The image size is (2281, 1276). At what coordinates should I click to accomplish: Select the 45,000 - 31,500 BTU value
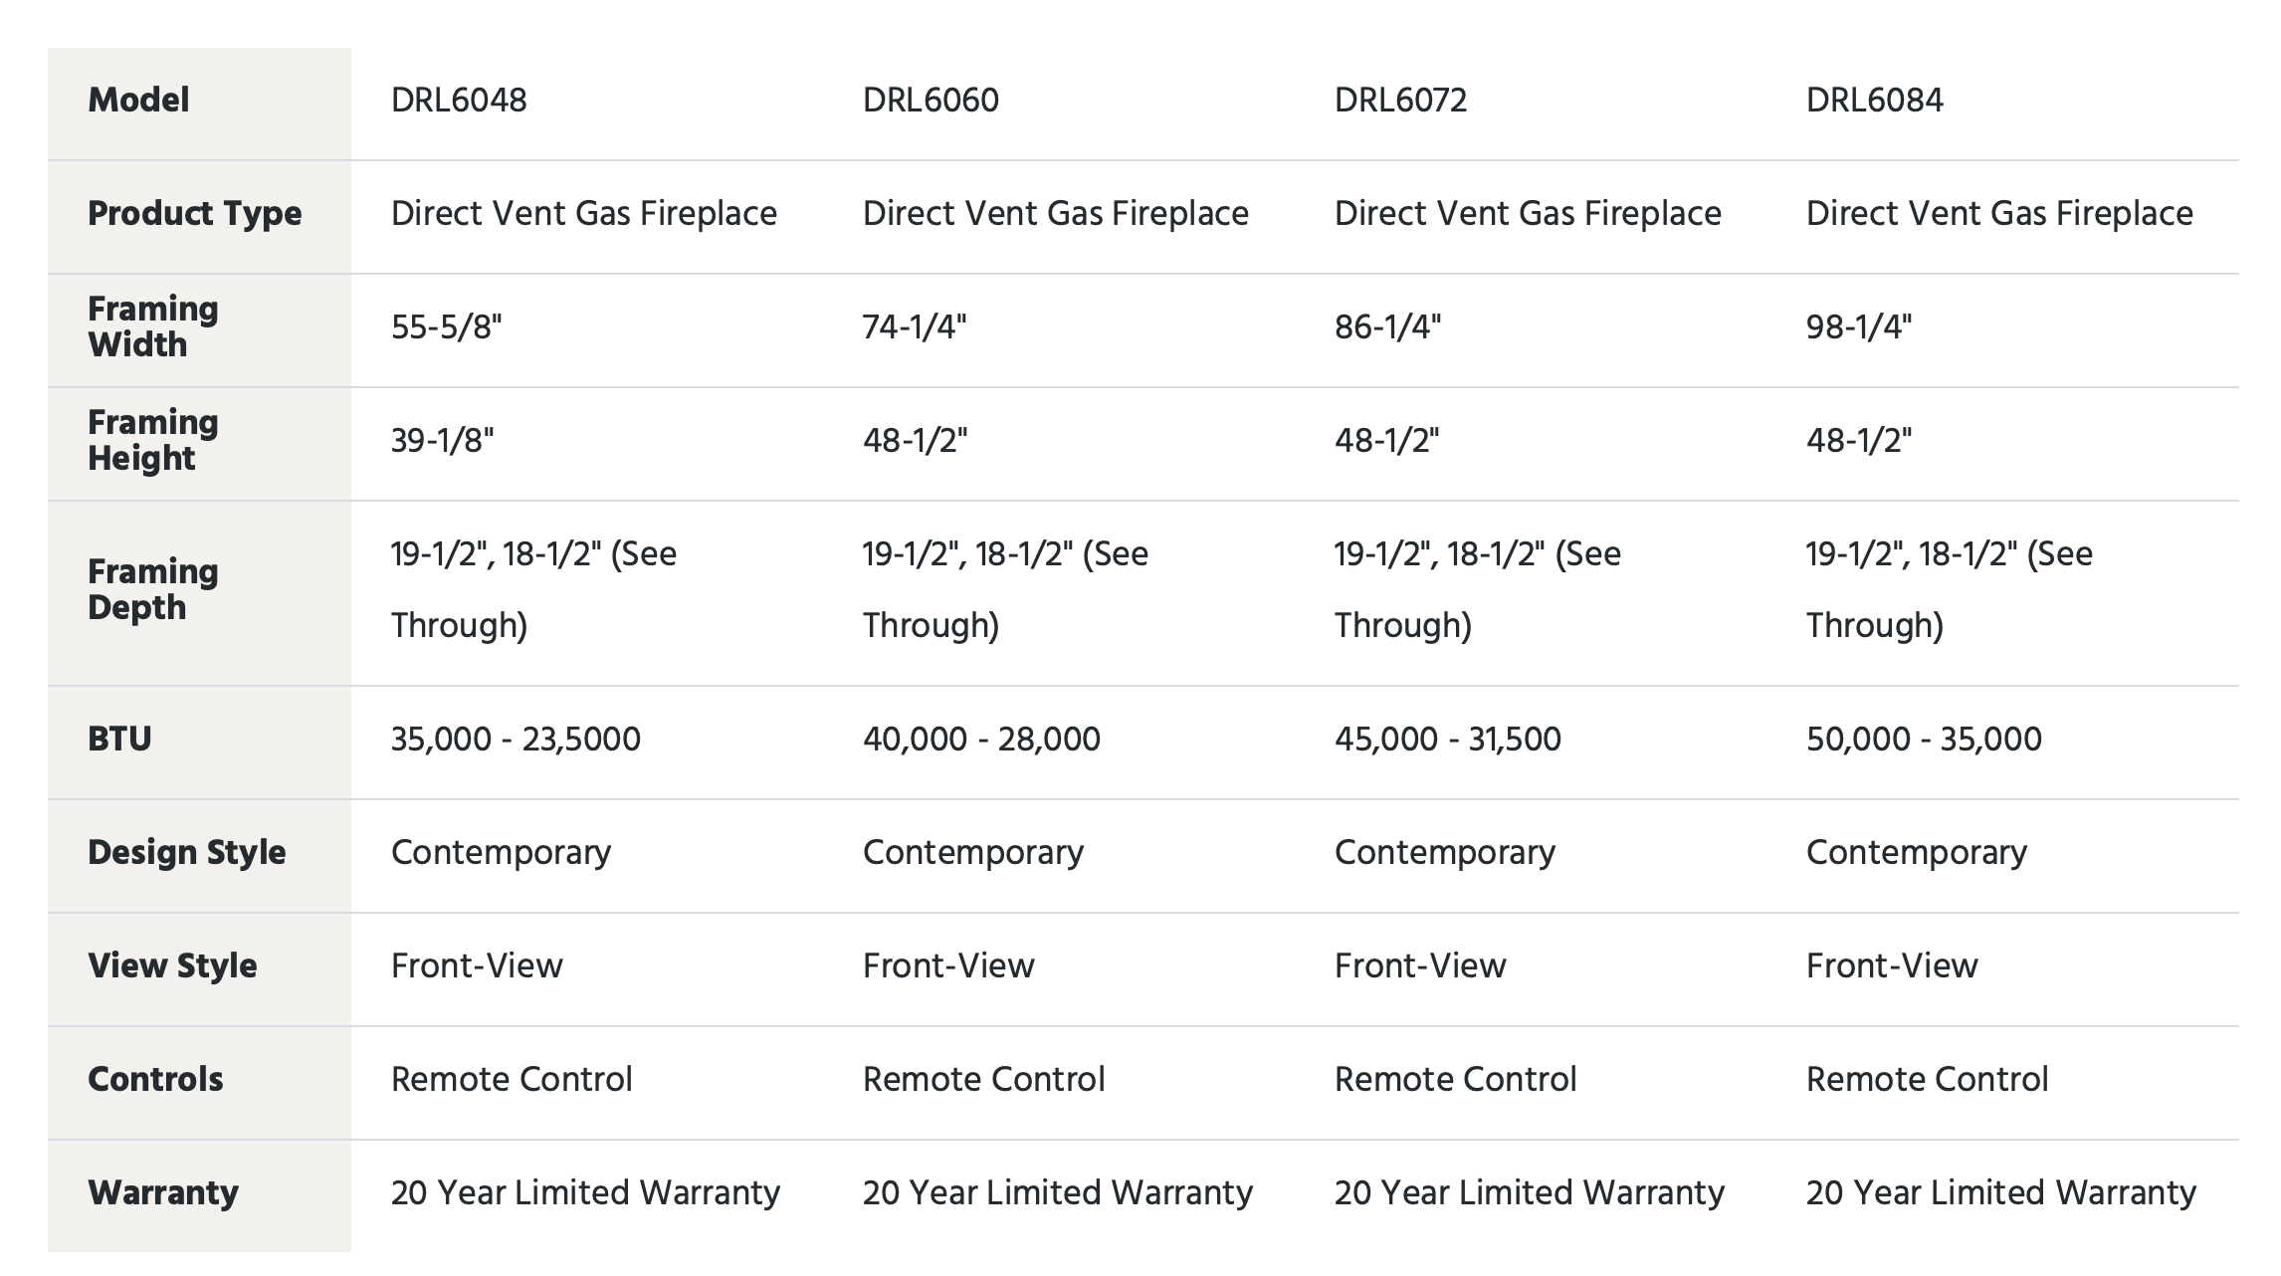[1448, 740]
